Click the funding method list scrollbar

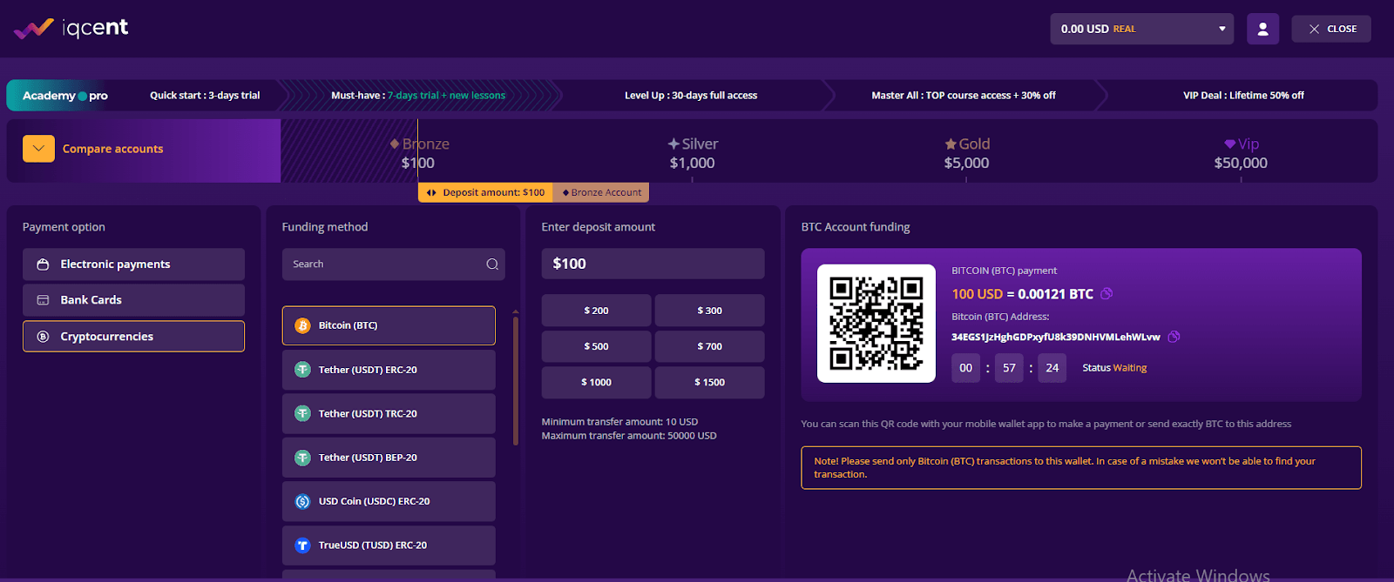515,381
